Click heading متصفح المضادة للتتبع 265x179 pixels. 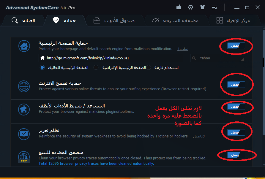61,153
